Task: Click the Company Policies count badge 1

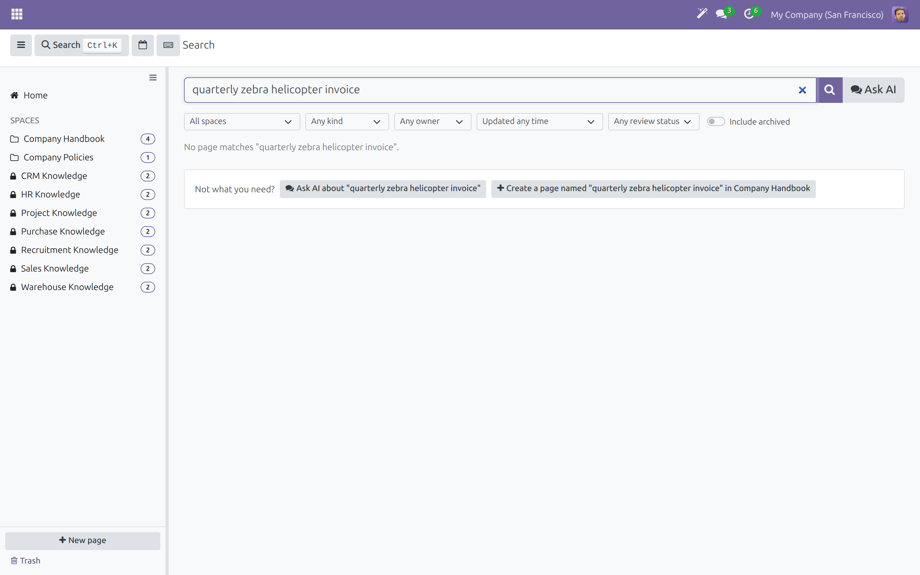Action: (148, 157)
